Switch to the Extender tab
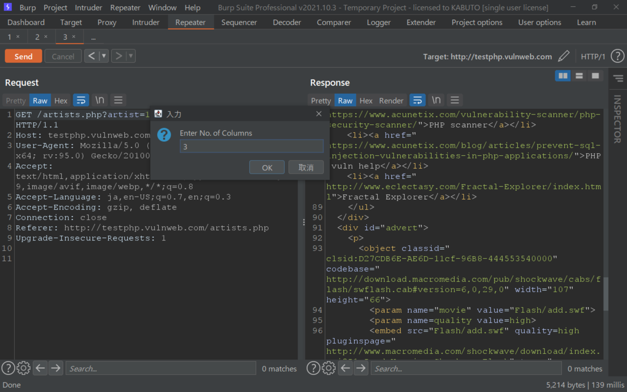 click(421, 22)
